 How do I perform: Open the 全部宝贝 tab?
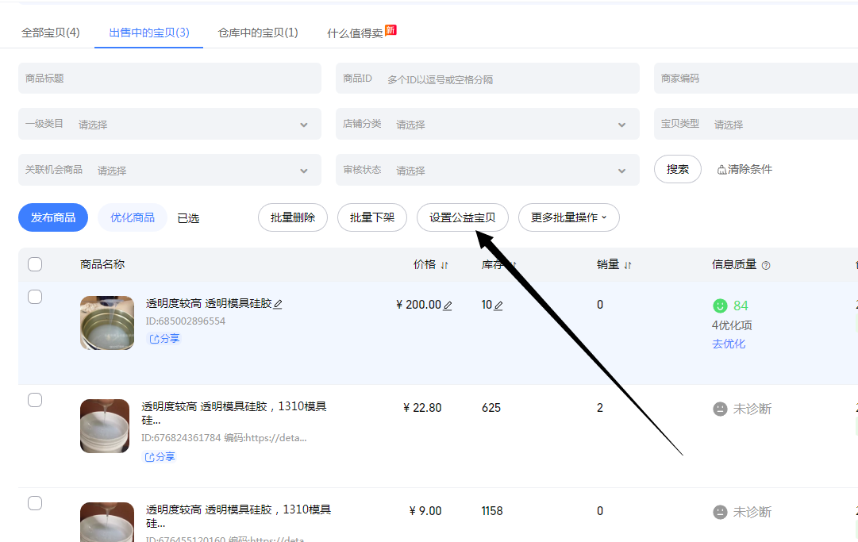click(x=51, y=33)
